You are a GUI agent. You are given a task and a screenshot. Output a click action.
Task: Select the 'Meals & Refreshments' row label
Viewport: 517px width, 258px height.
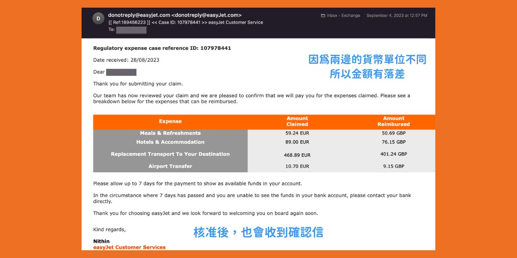[170, 133]
